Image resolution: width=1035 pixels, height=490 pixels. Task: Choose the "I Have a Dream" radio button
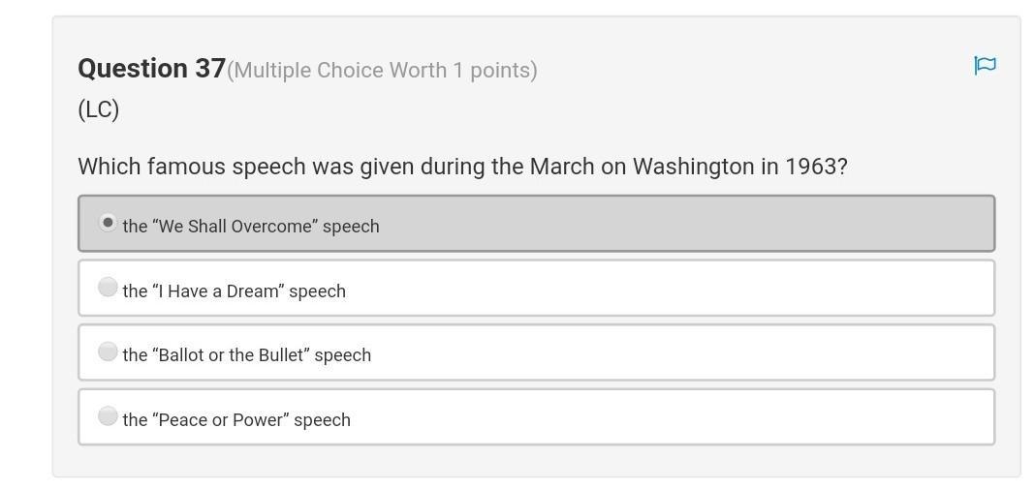coord(108,288)
